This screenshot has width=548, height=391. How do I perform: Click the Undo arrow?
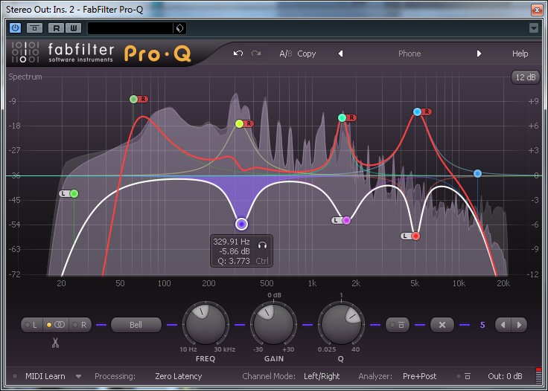click(238, 54)
